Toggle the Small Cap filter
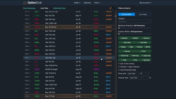The width and height of the screenshot is (176, 99). (124, 56)
